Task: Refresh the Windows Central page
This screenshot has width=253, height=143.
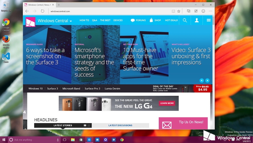Action: coord(42,11)
